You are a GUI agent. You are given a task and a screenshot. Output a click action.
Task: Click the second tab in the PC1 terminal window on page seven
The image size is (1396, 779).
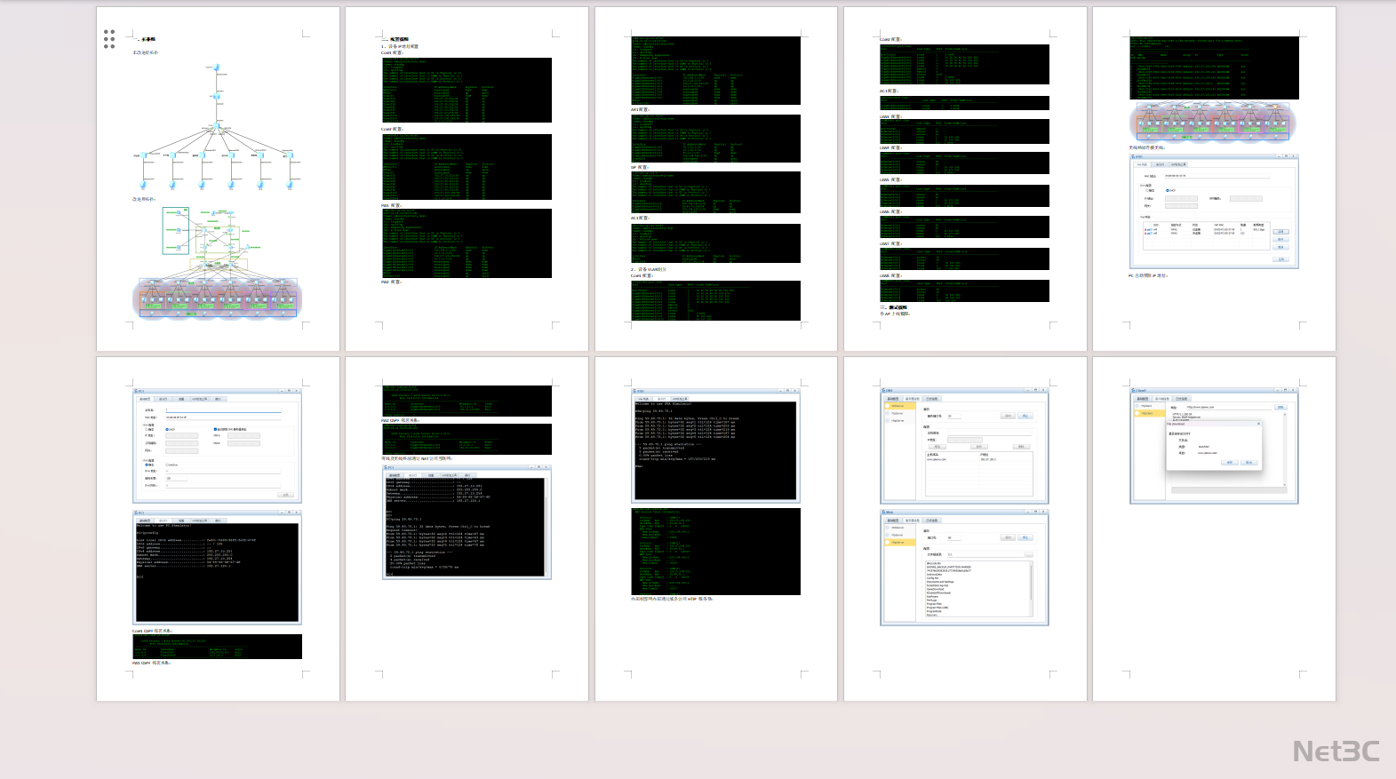pyautogui.click(x=412, y=474)
